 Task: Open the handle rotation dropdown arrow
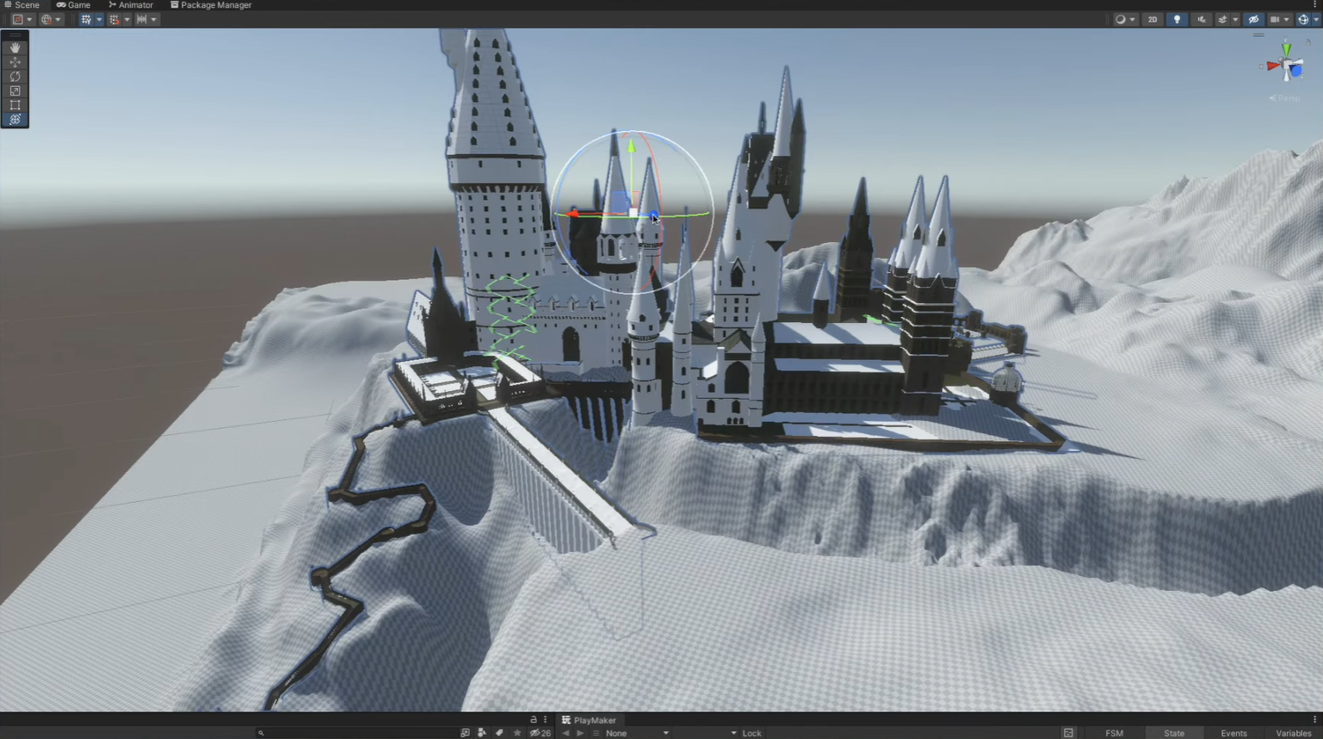(x=58, y=20)
